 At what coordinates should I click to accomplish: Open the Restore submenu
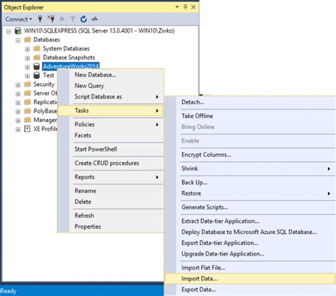pos(250,194)
